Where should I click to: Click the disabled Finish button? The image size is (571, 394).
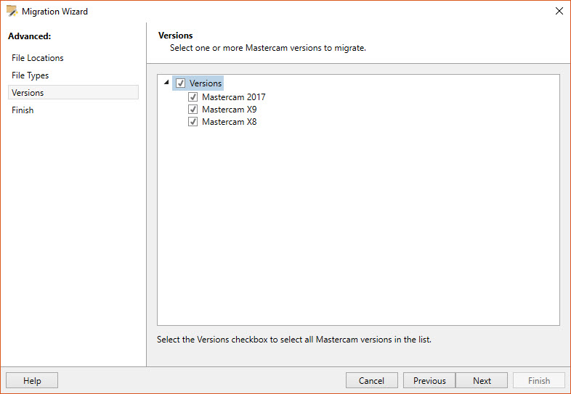click(539, 380)
